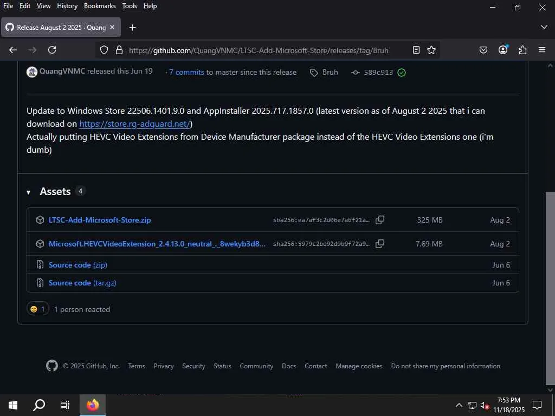Image resolution: width=555 pixels, height=416 pixels.
Task: Open the footer Security link
Action: (x=193, y=366)
